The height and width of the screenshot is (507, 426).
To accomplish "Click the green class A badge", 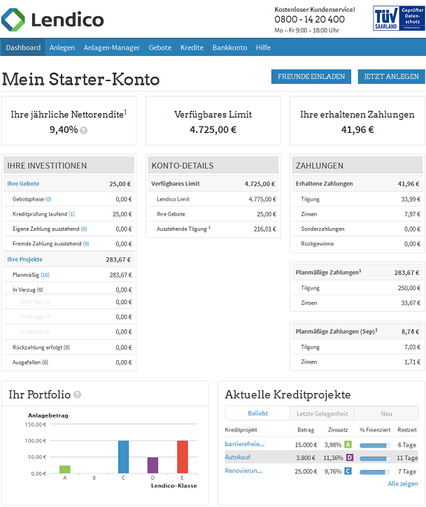I will (x=348, y=444).
